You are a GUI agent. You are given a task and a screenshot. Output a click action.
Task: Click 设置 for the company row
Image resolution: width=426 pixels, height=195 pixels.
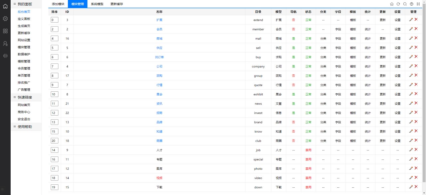[x=397, y=66]
